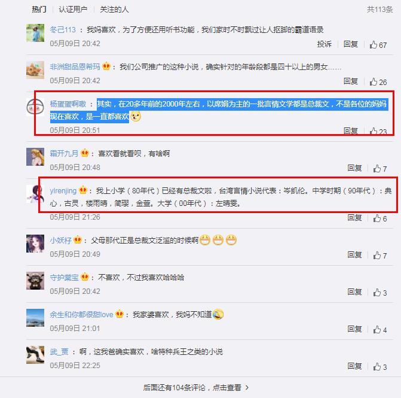Switch to the 关注的人 tab
The width and height of the screenshot is (401, 398).
[x=114, y=10]
